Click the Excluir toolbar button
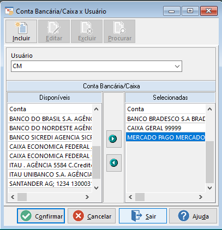The height and width of the screenshot is (230, 222). pos(87,32)
